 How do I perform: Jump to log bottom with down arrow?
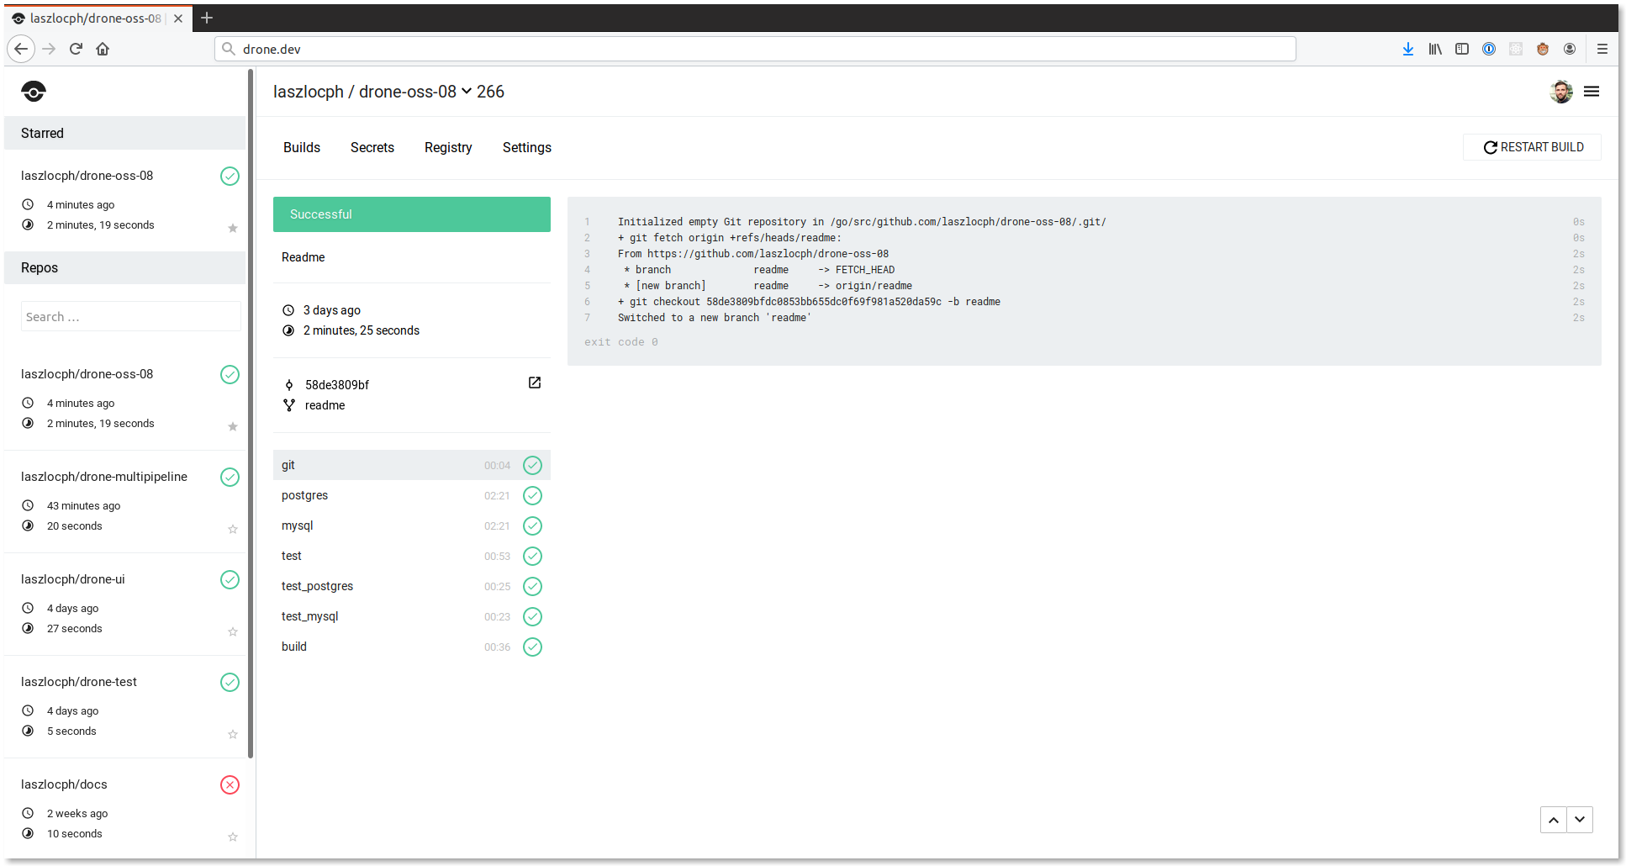point(1580,819)
